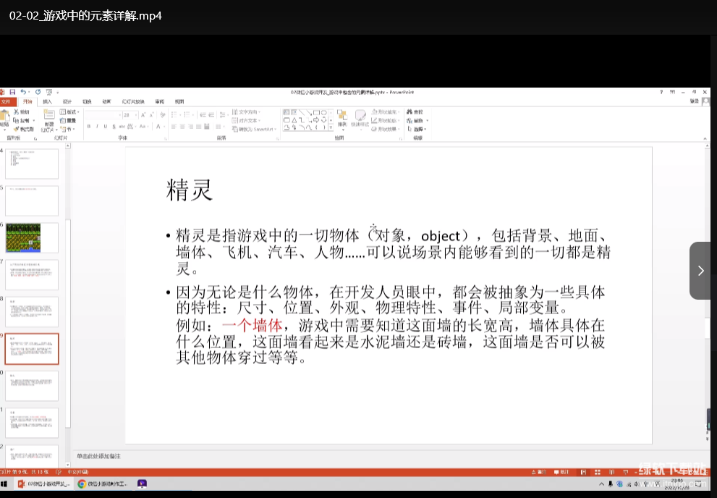Viewport: 717px width, 498px height.
Task: Open Chrome window in Windows taskbar
Action: coord(103,484)
